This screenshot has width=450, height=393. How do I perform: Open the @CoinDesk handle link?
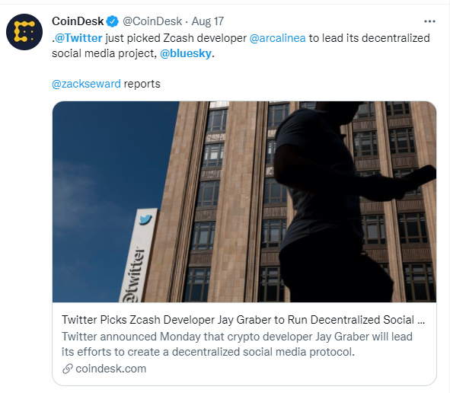(152, 21)
